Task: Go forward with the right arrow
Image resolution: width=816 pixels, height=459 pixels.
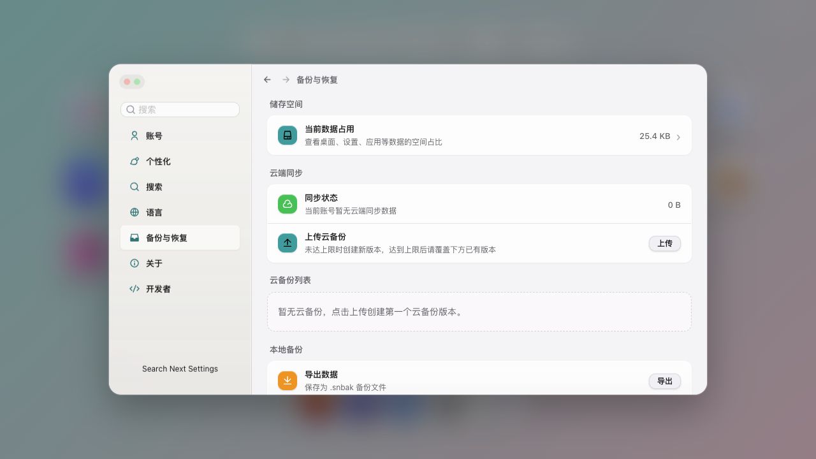Action: [x=286, y=80]
